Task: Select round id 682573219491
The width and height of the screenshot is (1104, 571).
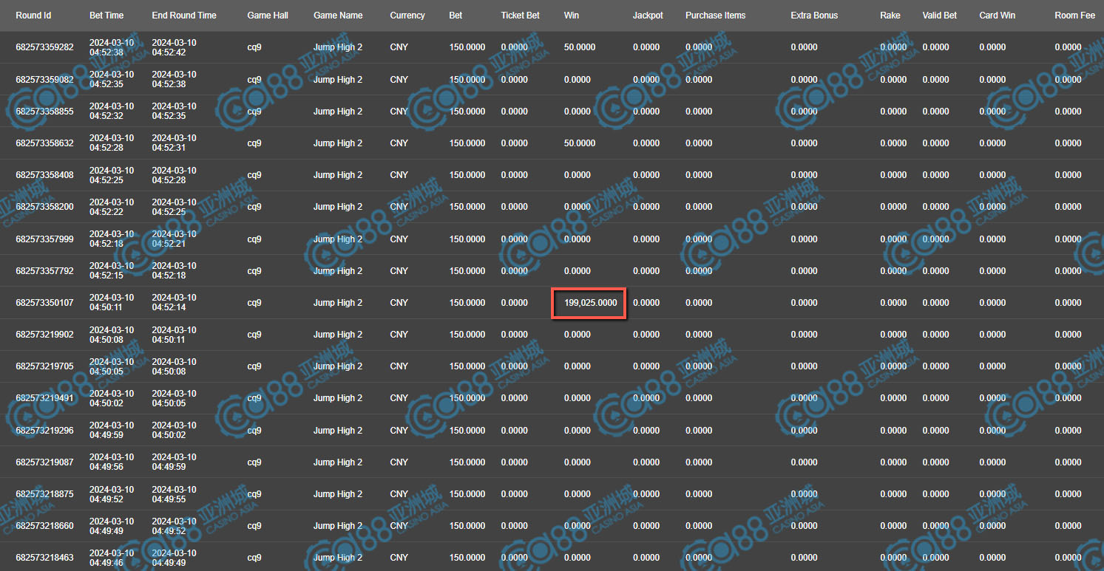Action: [44, 398]
